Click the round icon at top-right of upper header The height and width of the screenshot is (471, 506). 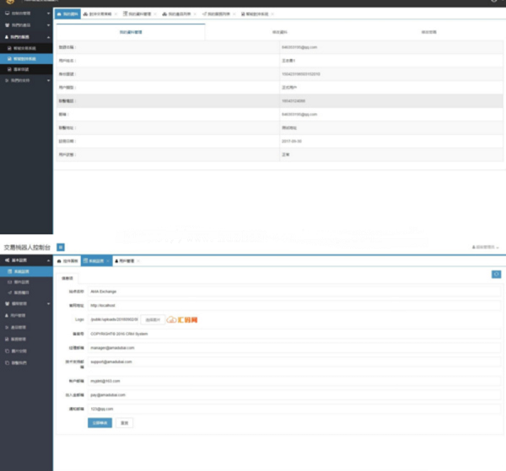(x=495, y=3)
